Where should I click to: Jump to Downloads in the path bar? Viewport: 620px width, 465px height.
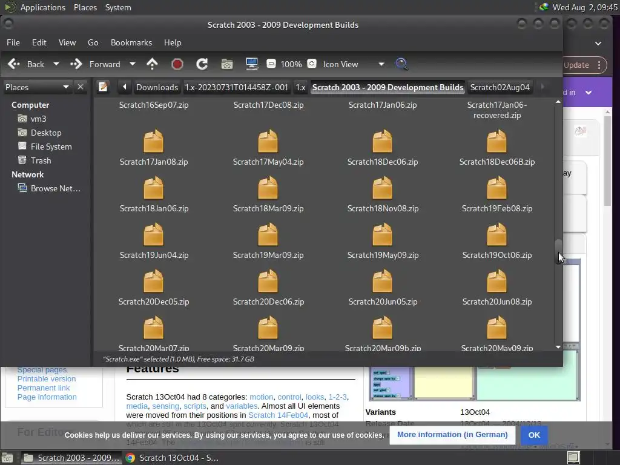[157, 87]
